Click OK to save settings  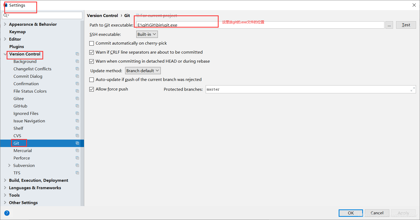351,213
